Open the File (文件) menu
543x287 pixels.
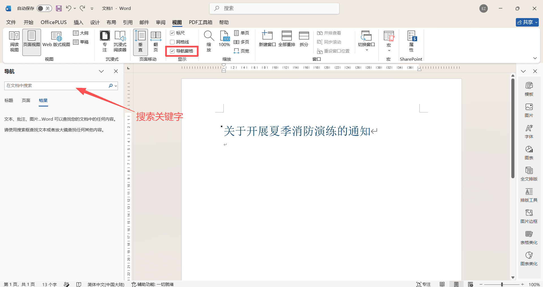(11, 22)
